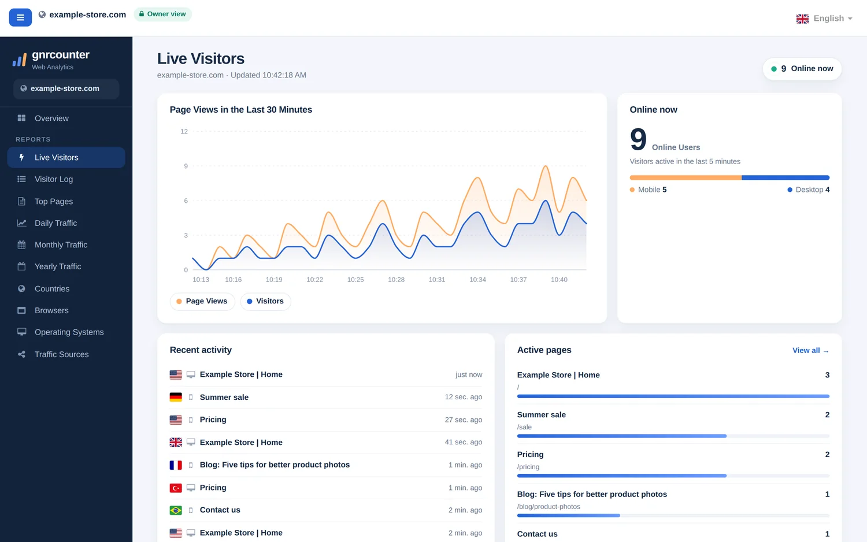Click the Overview grid icon
This screenshot has width=867, height=542.
(21, 118)
